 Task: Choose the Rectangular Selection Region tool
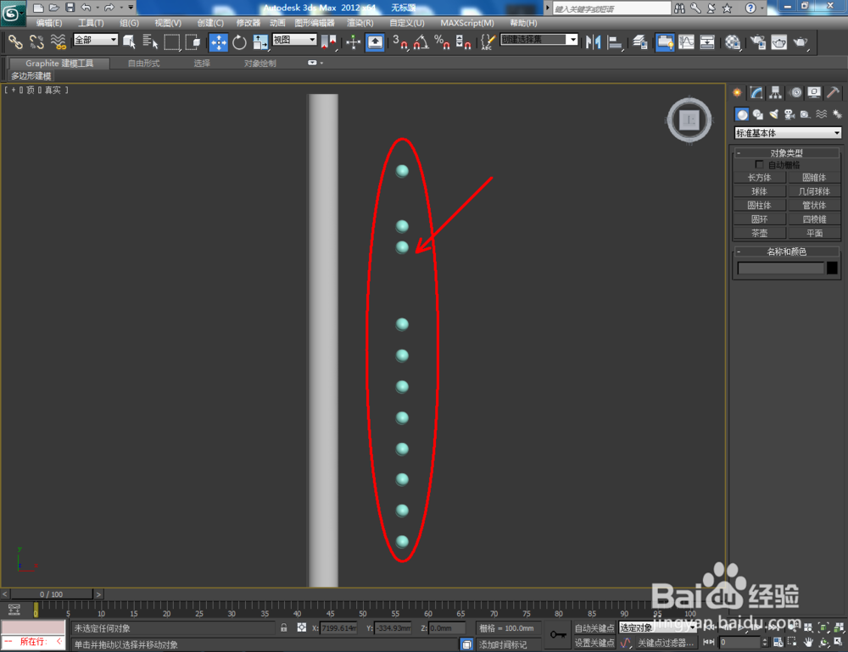point(172,42)
